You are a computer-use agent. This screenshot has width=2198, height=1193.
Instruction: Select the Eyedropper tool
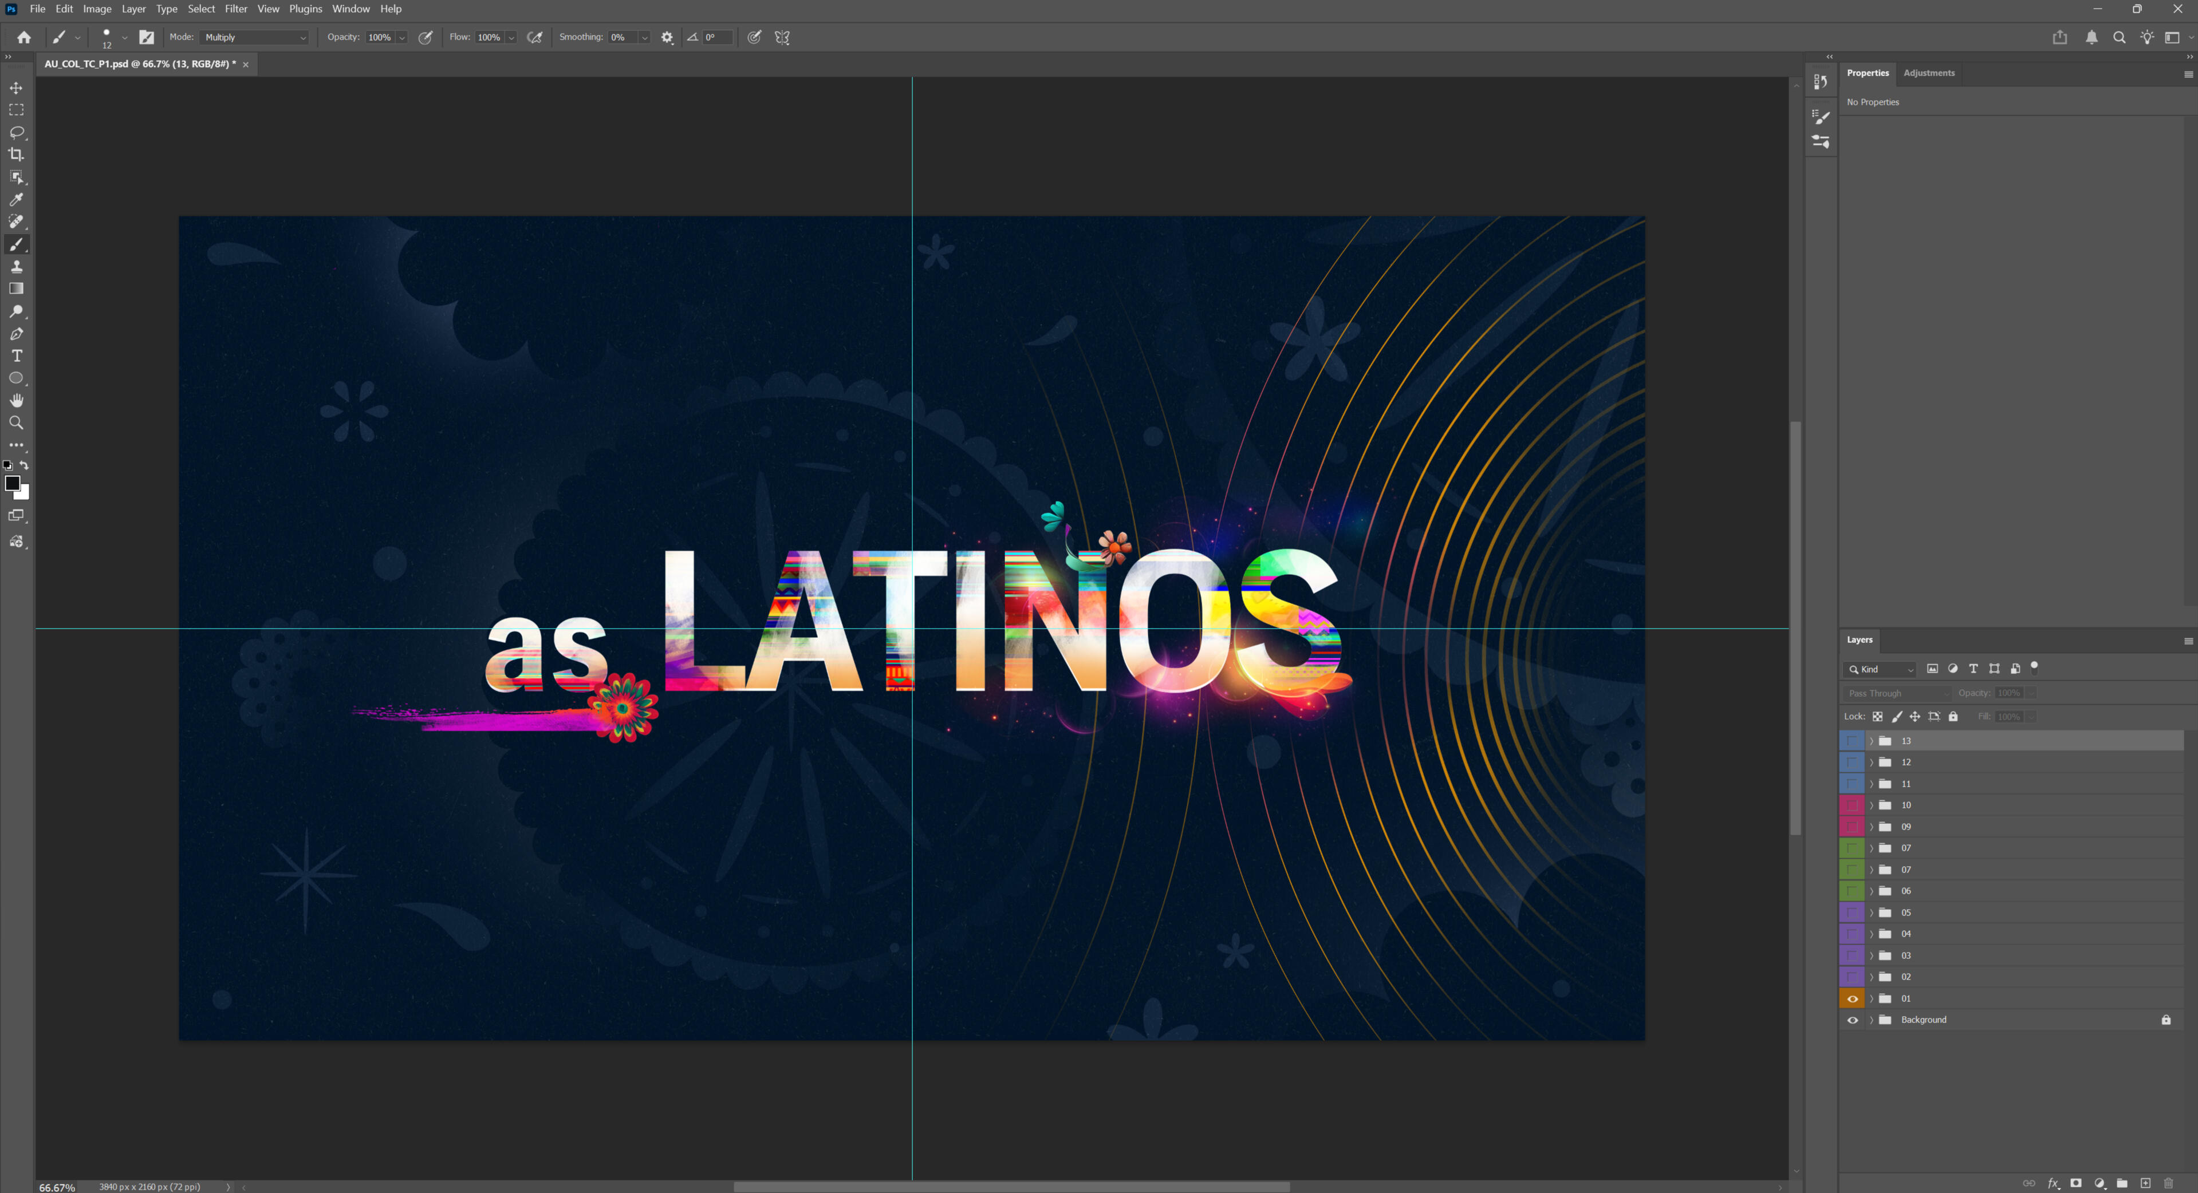tap(16, 200)
